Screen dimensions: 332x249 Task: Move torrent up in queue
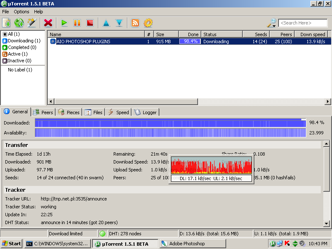106,23
